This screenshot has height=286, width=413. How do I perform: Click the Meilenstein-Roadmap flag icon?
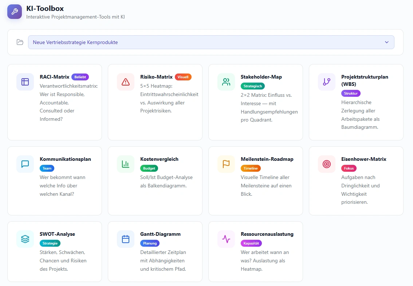point(226,164)
